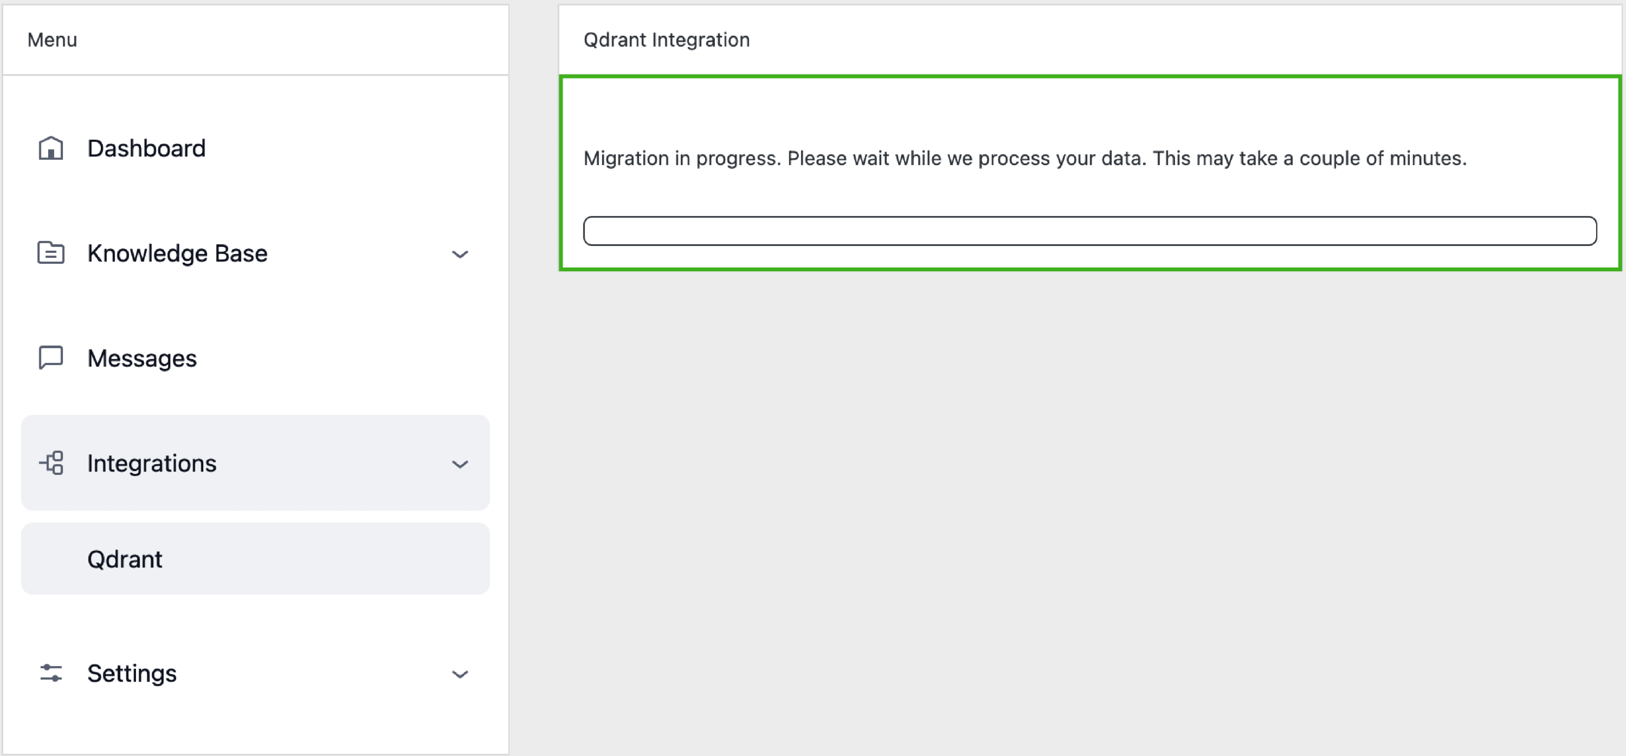Click the 'Qdrant Integration' panel title
Viewport: 1626px width, 756px height.
[x=667, y=40]
